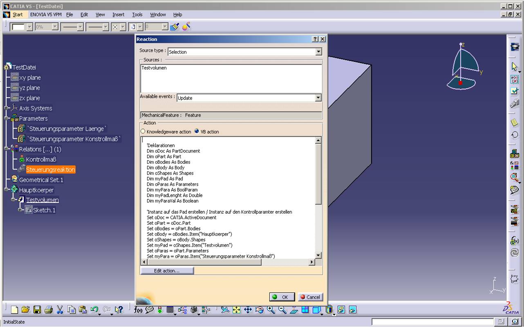The image size is (524, 327).
Task: Click the vertical scrollbar of VB code
Action: [318, 198]
